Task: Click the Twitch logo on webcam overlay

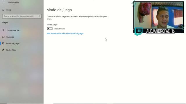Action: pos(139,31)
